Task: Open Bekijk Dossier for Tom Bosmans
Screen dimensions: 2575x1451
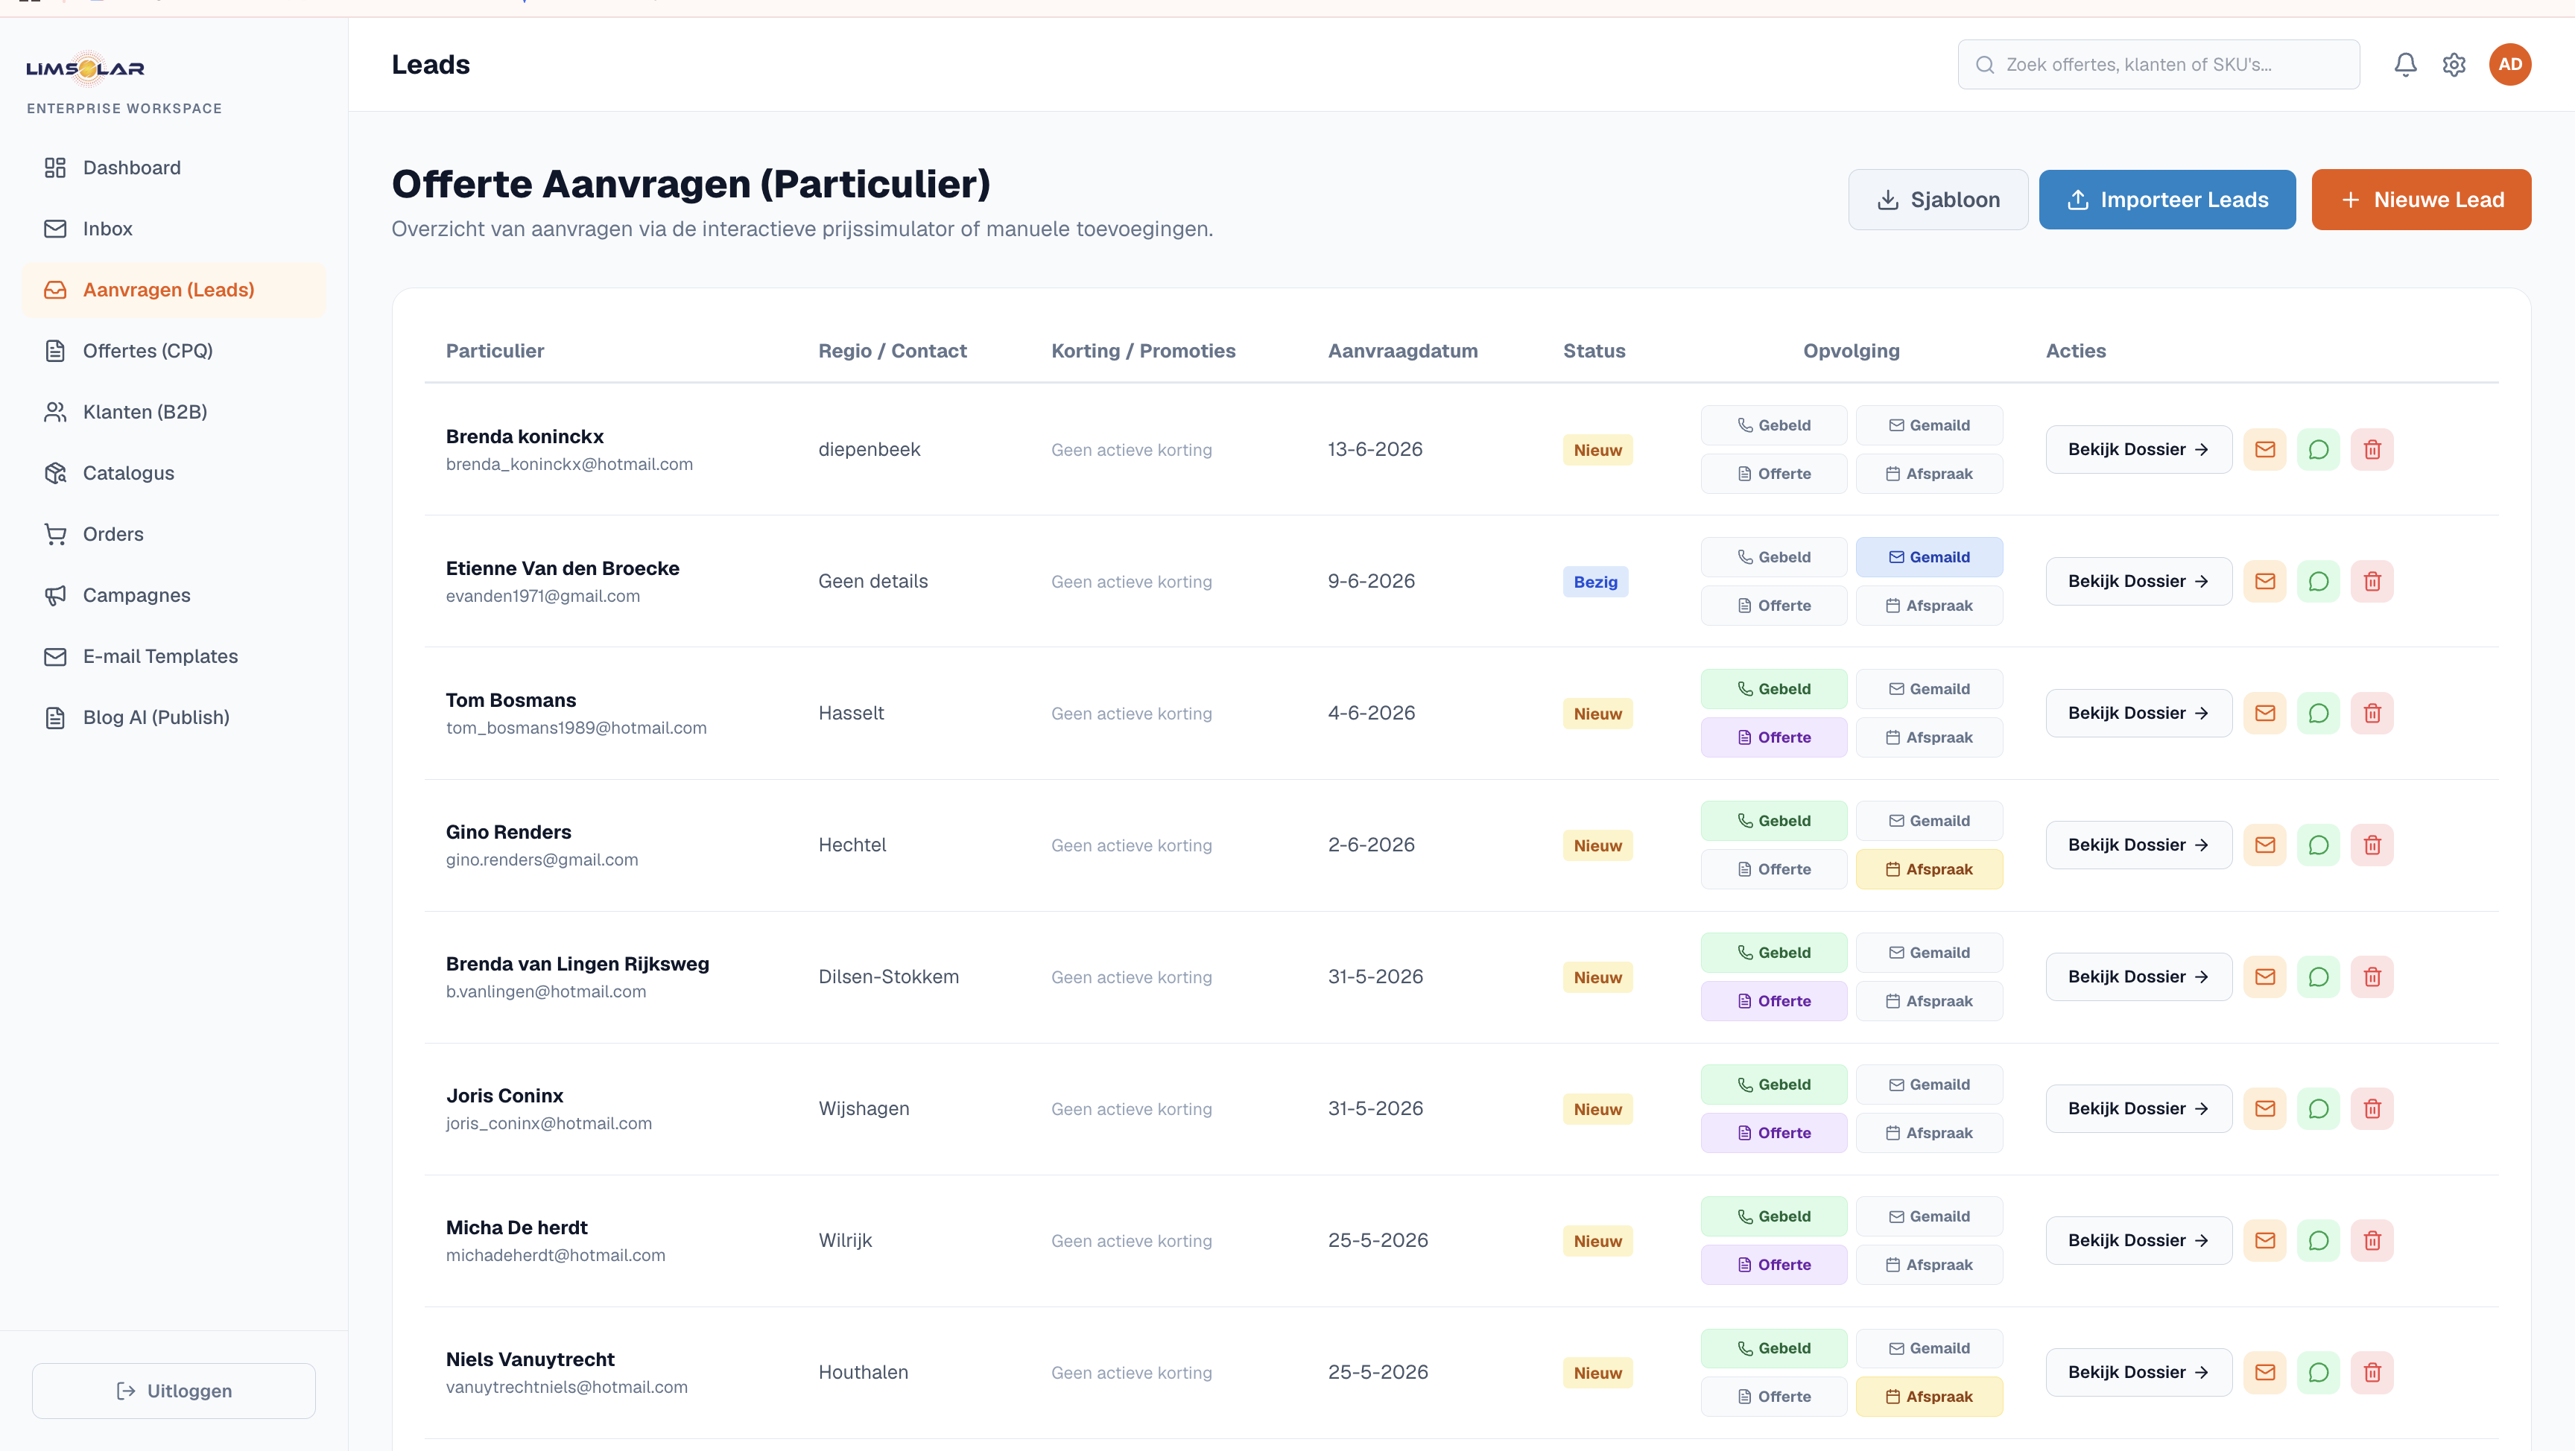Action: pyautogui.click(x=2138, y=714)
